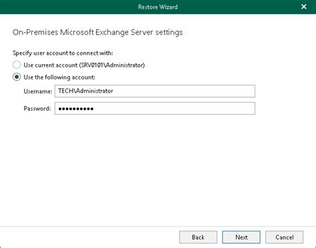Screen dimensions: 316x248
Task: Click the 'Username:' label
Action: coord(38,91)
